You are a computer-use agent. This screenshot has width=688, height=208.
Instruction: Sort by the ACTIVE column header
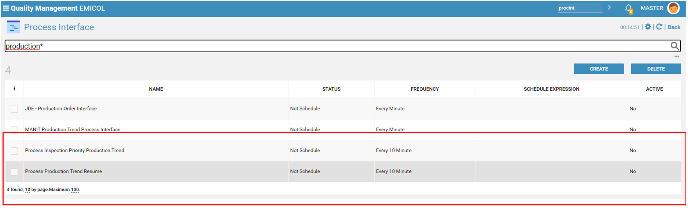pos(654,89)
